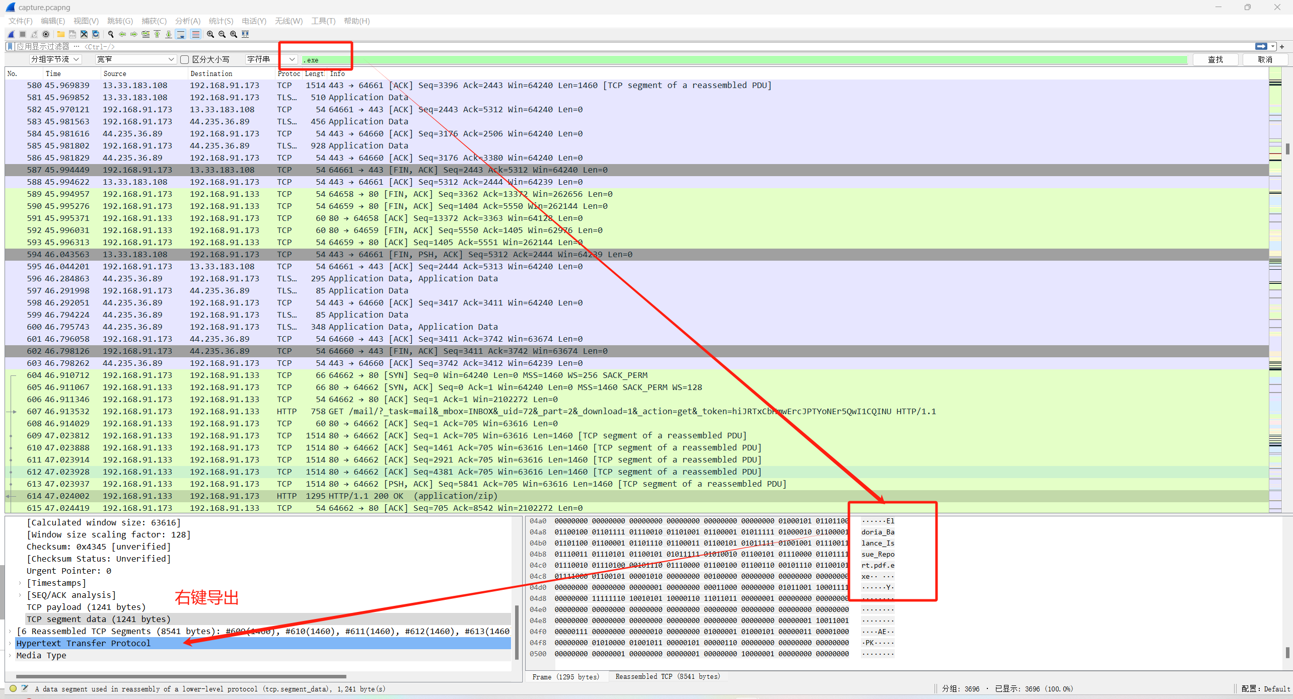
Task: Toggle auto-scroll during live capture button
Action: click(181, 34)
